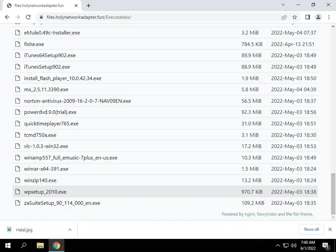The width and height of the screenshot is (336, 252).
Task: Click the page vertical scrollbar thumb
Action: (333, 194)
